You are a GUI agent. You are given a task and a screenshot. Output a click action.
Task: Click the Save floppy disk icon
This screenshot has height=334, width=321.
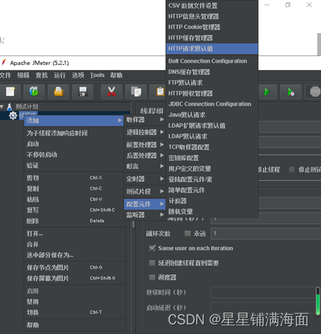[x=82, y=91]
